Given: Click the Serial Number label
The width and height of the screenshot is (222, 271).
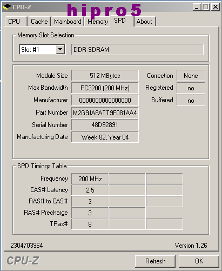Looking at the screenshot, I should click(50, 125).
